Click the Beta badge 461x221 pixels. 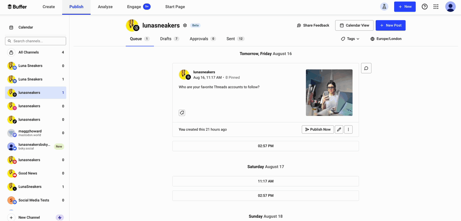pos(196,26)
